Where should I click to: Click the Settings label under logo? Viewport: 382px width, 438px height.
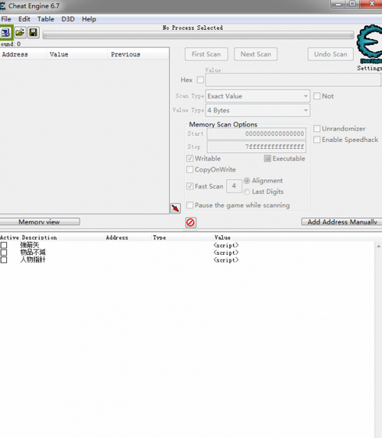pyautogui.click(x=370, y=68)
